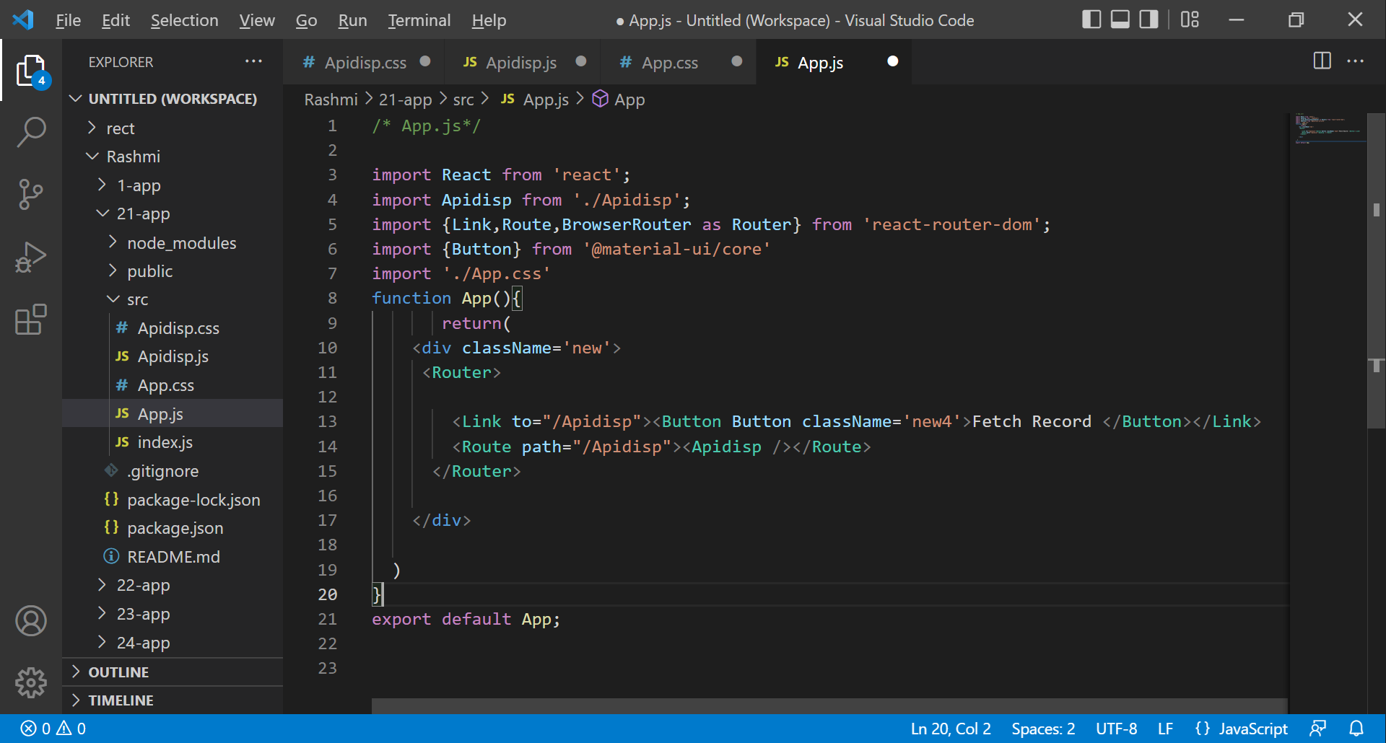
Task: Open Run and Debug view
Action: click(x=31, y=257)
